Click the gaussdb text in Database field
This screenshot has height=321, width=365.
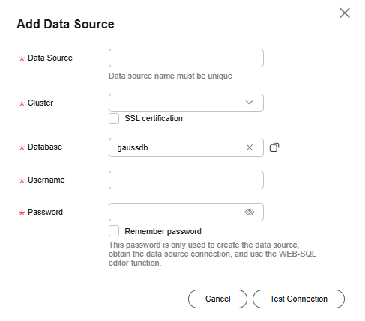pyautogui.click(x=133, y=147)
